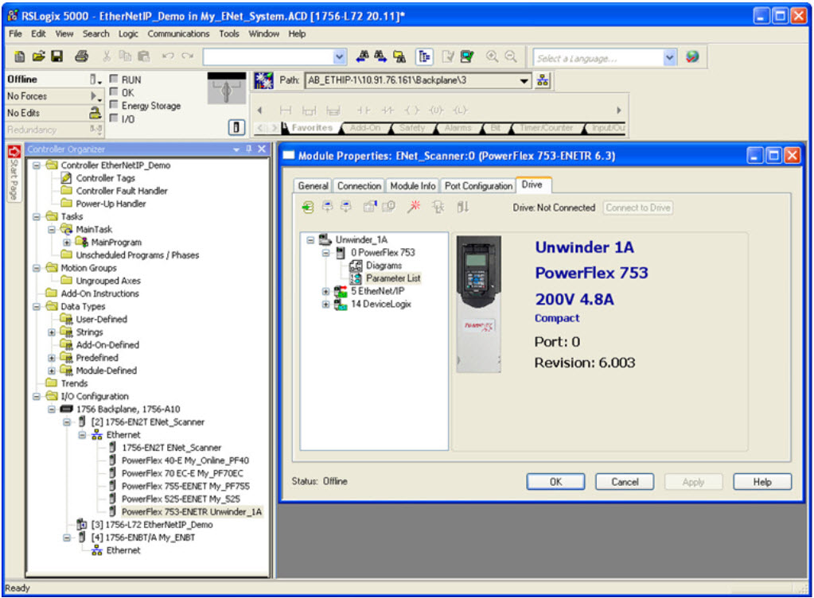Open the Offline controller status dropdown
The image size is (814, 598).
pos(95,80)
